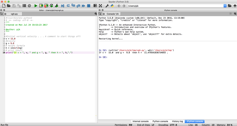Save the file with the floppy disk icon

click(x=14, y=6)
